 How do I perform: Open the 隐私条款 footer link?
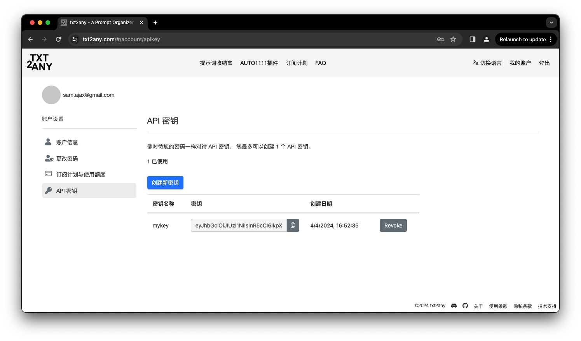523,306
